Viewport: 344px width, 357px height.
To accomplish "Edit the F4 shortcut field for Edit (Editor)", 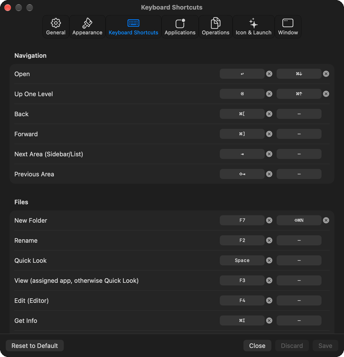I will click(242, 300).
